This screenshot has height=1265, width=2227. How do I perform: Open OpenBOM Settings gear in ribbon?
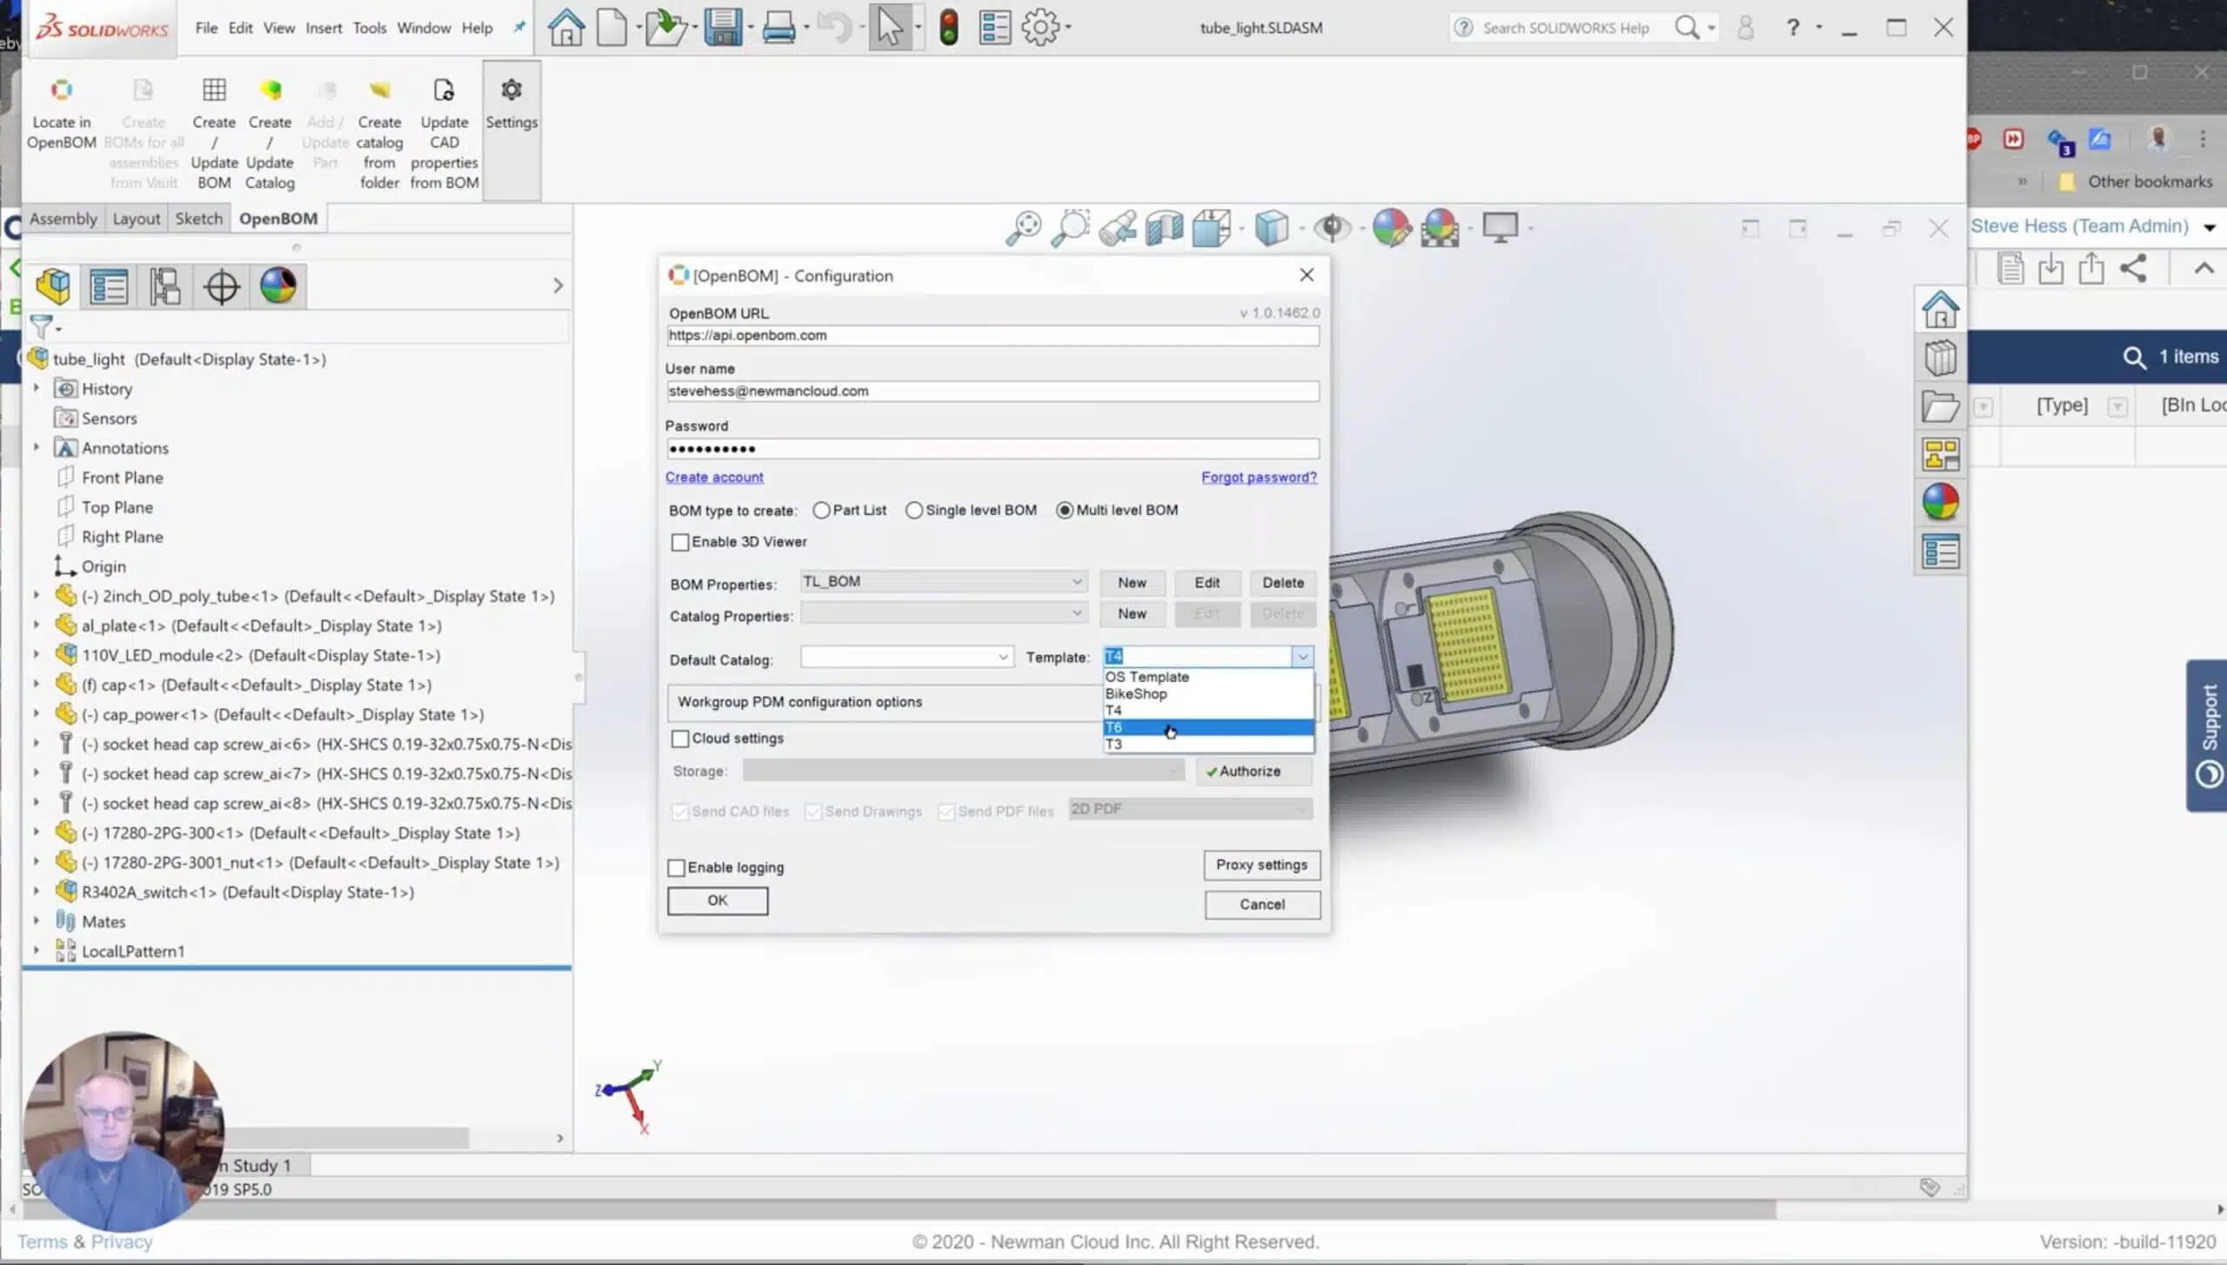point(512,104)
